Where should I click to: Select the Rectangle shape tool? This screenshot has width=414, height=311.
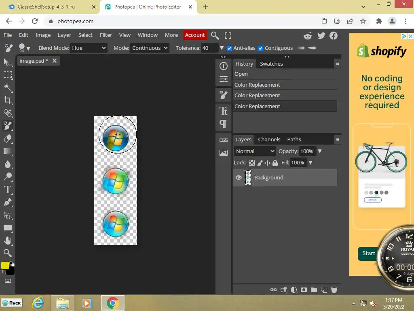click(8, 228)
